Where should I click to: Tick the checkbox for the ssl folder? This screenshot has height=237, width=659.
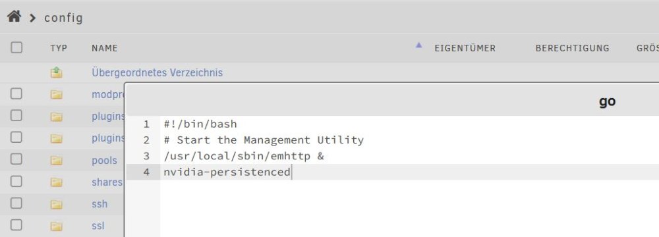[16, 224]
